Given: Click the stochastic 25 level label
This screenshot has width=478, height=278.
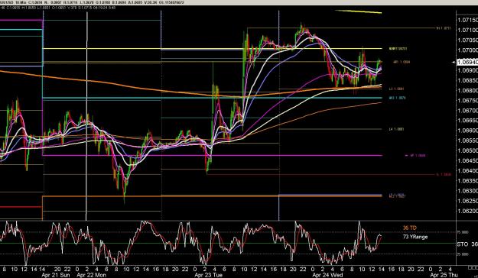Looking at the screenshot, I should [x=462, y=254].
